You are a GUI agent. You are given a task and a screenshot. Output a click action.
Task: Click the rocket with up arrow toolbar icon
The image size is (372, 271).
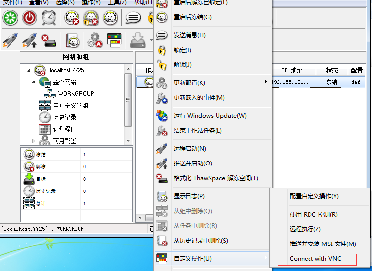(30, 40)
